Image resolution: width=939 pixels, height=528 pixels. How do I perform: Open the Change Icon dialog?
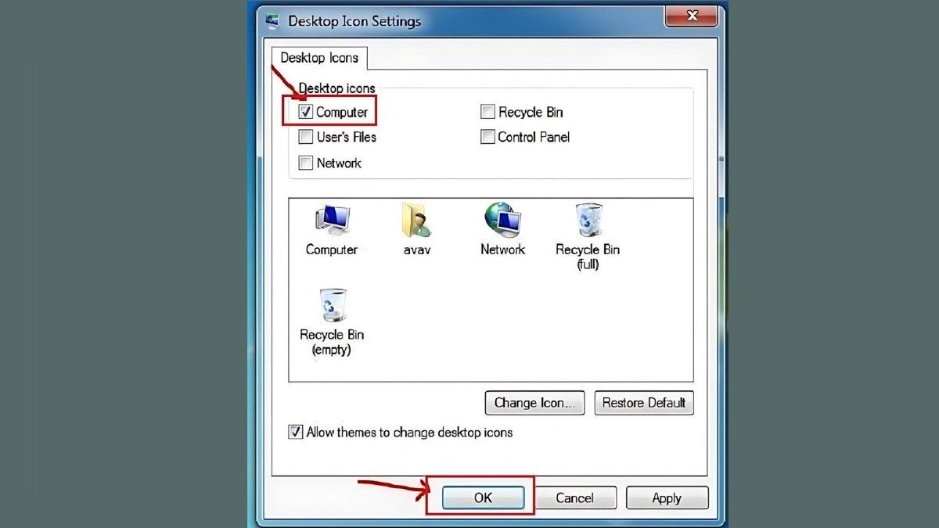[534, 403]
